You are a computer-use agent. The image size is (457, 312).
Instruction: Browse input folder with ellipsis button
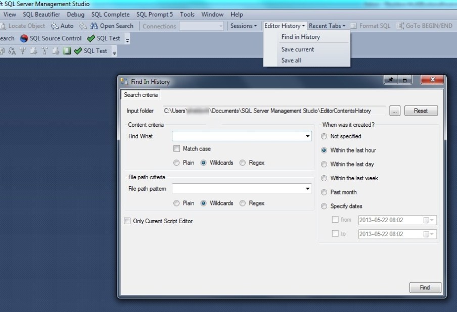[395, 111]
